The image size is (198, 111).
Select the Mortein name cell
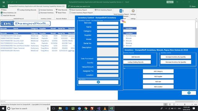(16, 51)
